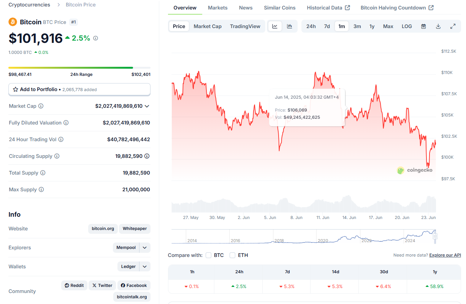Expand Market Cap details chevron
Image resolution: width=466 pixels, height=304 pixels.
pos(147,106)
